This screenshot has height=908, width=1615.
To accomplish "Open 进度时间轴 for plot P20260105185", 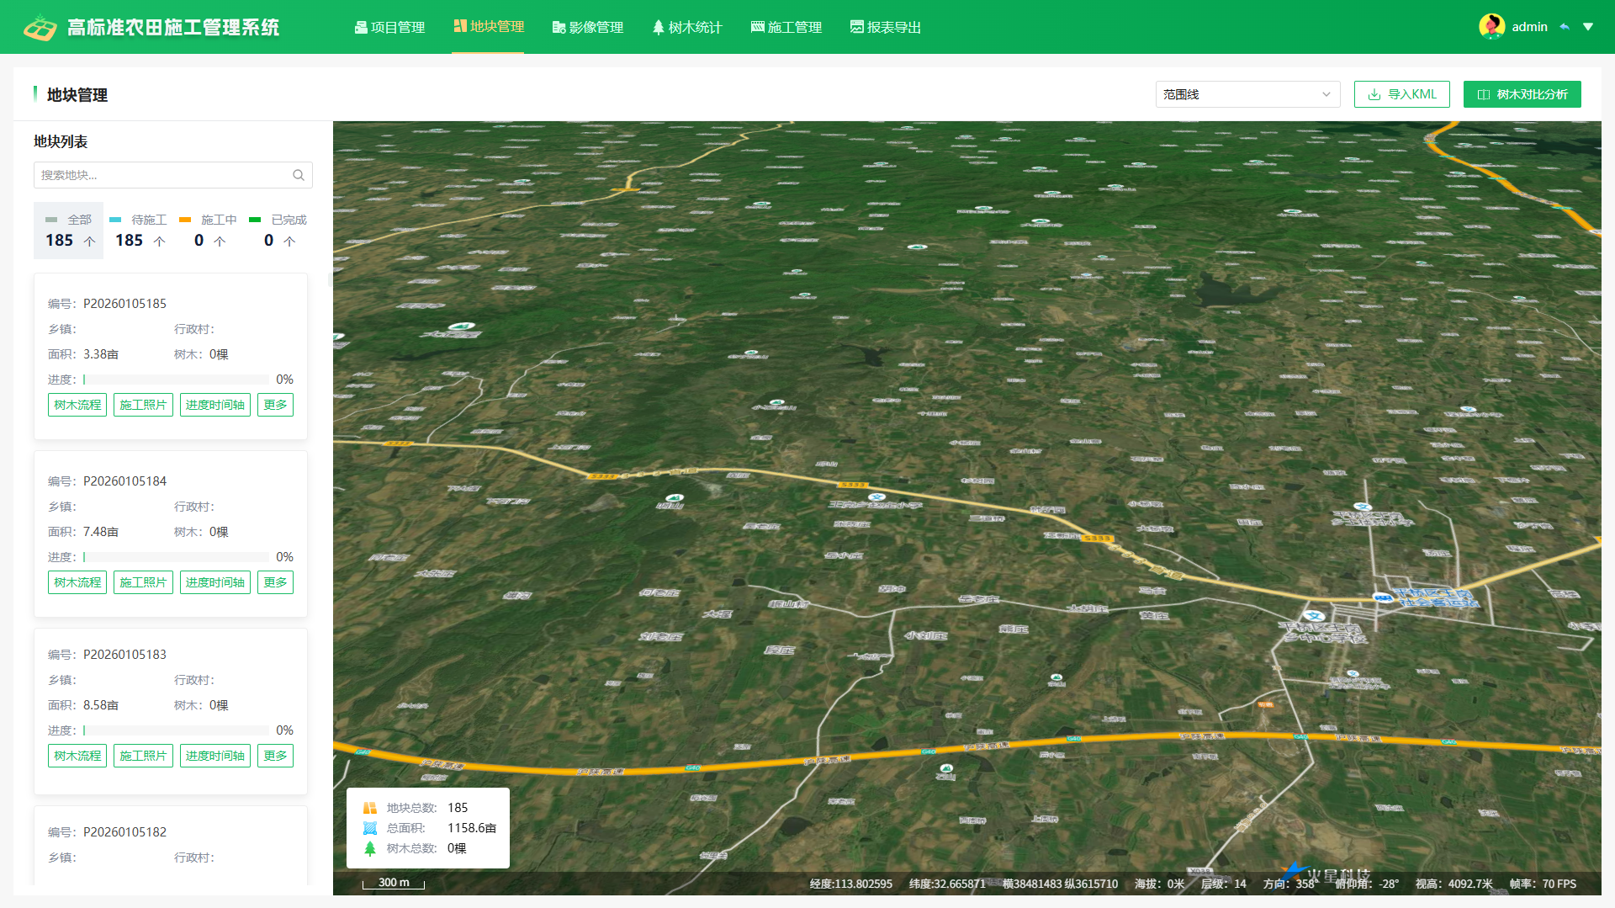I will click(x=215, y=405).
